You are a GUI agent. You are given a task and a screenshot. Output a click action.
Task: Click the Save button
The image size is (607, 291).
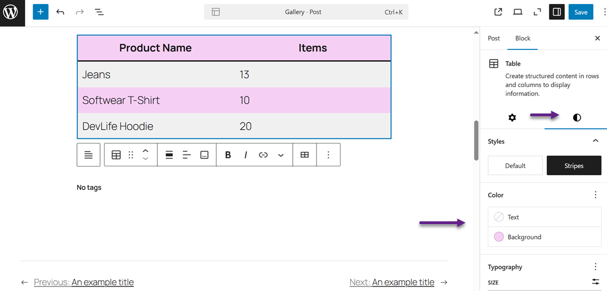click(x=581, y=12)
